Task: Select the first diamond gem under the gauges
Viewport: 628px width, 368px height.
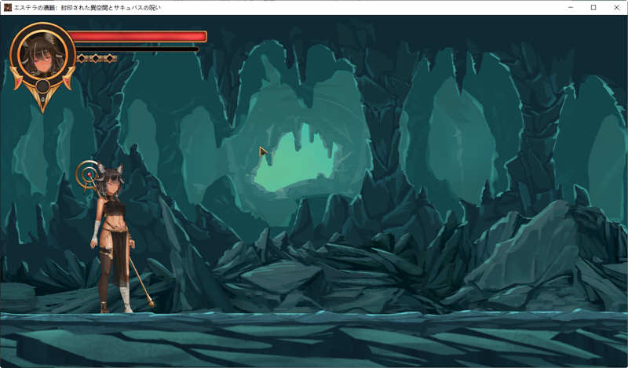Action: [82, 58]
